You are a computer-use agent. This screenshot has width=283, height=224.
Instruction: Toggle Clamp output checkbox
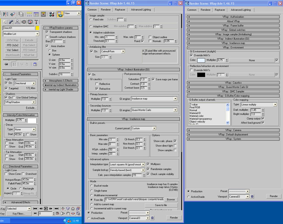click(x=263, y=118)
